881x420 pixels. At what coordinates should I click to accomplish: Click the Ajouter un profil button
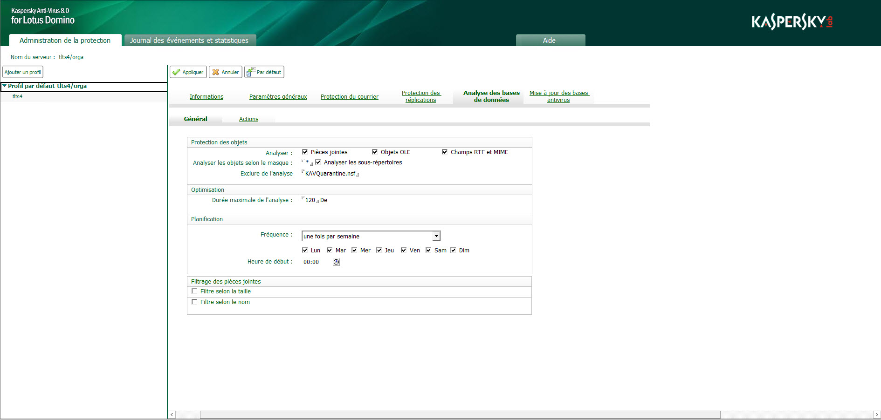pyautogui.click(x=22, y=72)
